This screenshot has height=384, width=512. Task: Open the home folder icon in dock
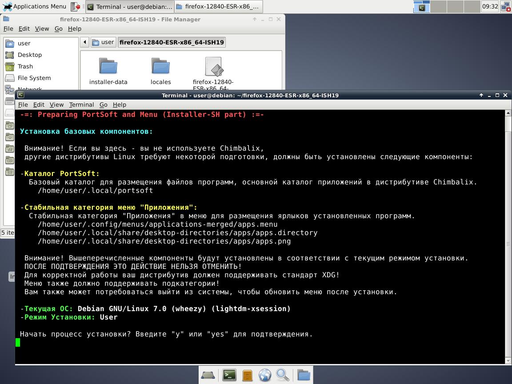[304, 375]
